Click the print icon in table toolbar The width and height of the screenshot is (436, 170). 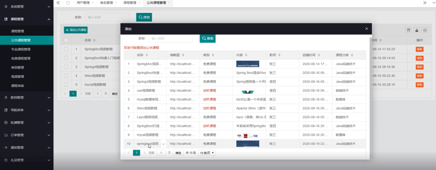[x=425, y=30]
